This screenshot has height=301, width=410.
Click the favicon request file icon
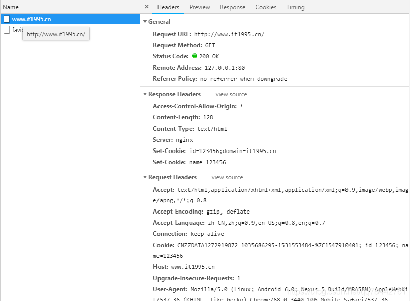pos(7,30)
